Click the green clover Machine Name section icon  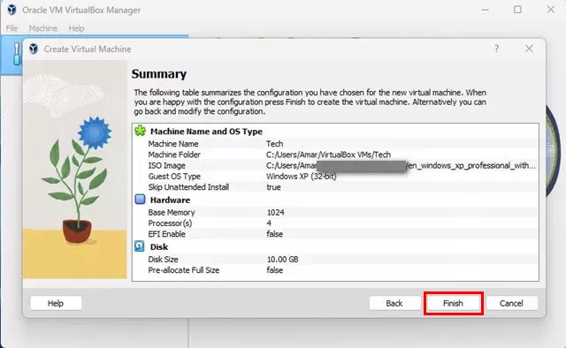pyautogui.click(x=140, y=131)
